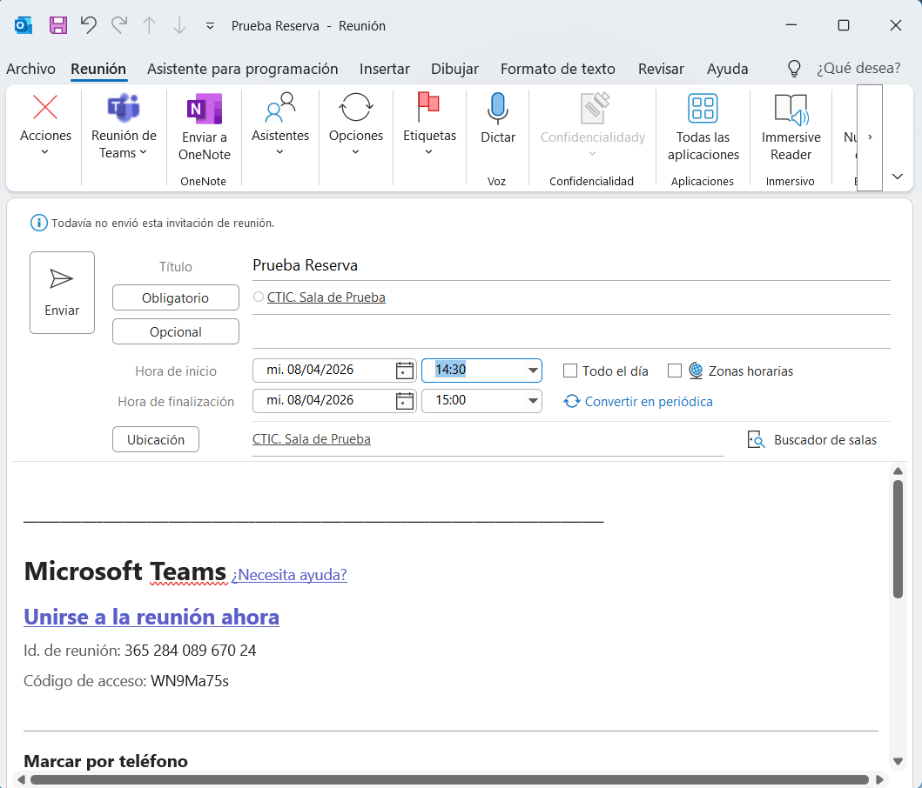Click the Undo arrow in title bar
Image resolution: width=922 pixels, height=788 pixels.
(x=88, y=25)
